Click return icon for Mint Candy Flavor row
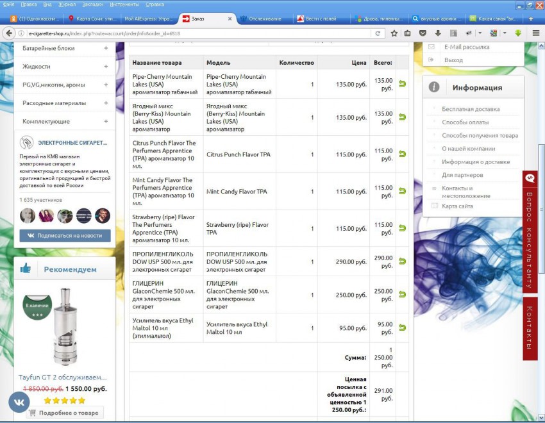545x423 pixels. click(402, 191)
